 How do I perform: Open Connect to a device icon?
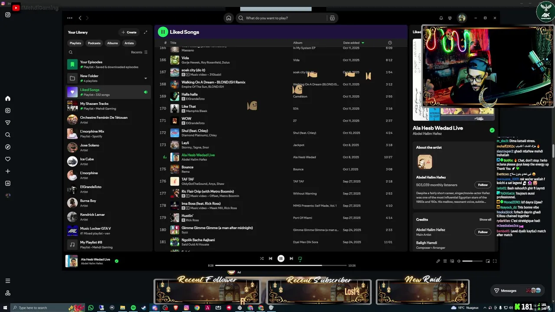coord(452,261)
